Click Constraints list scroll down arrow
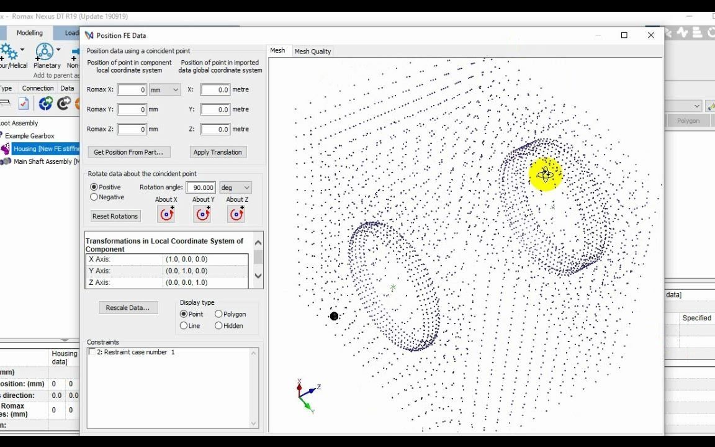The image size is (715, 447). click(254, 423)
